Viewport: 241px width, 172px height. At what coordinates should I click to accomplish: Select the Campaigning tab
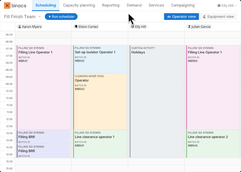[x=183, y=5]
